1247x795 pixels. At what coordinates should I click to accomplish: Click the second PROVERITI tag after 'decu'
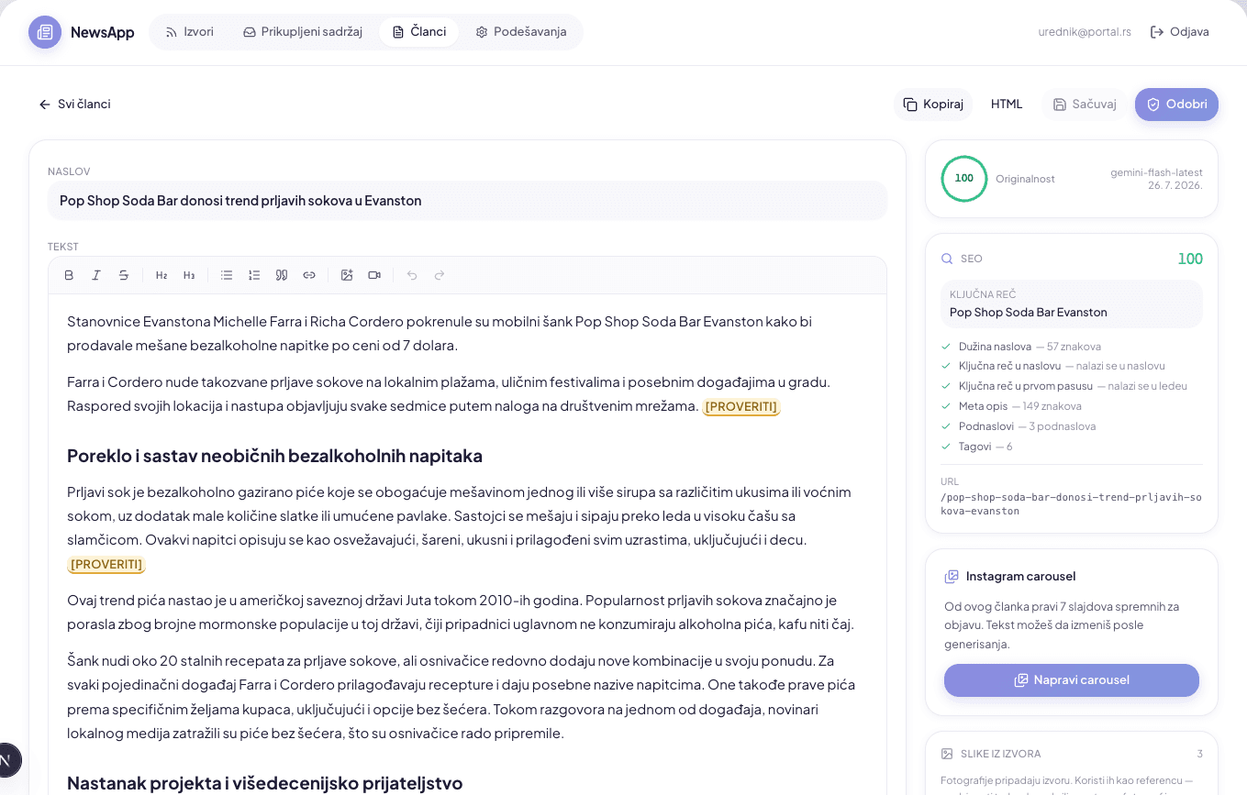[x=106, y=564]
